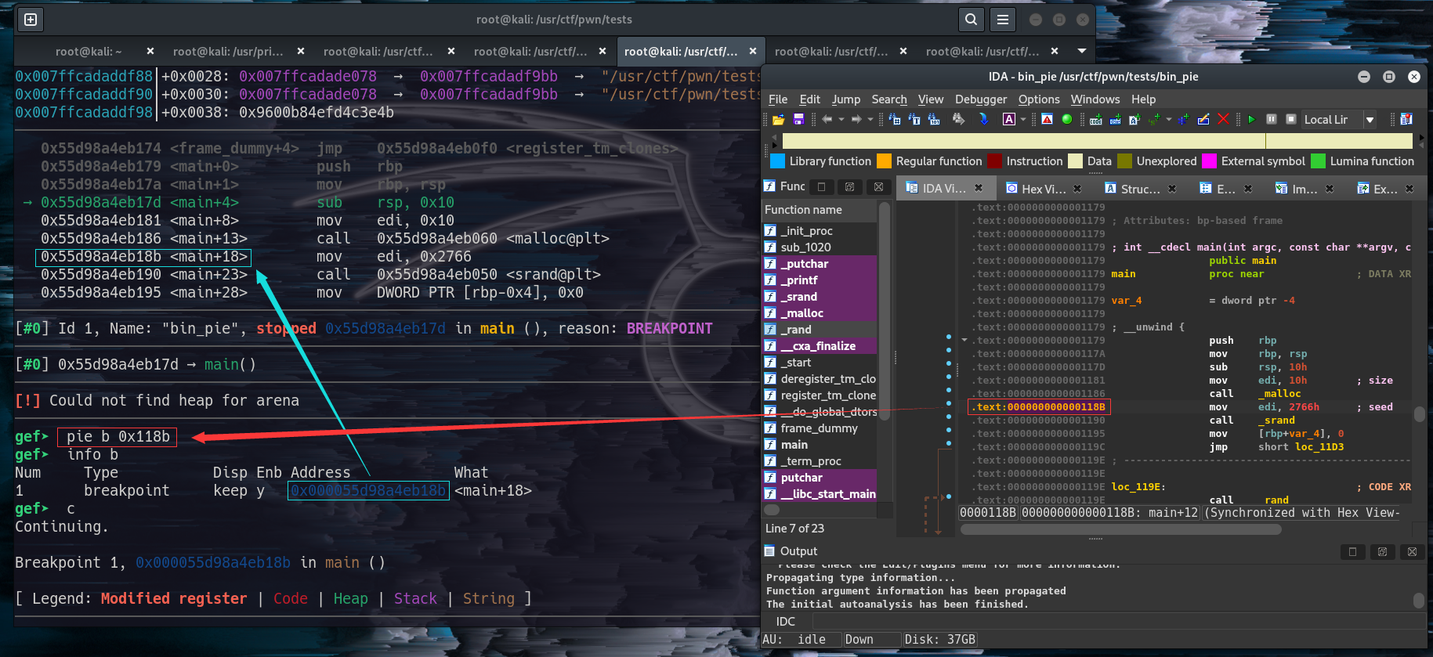The height and width of the screenshot is (657, 1433).
Task: Collapse the main function fold arrow in IDA view
Action: click(x=964, y=340)
